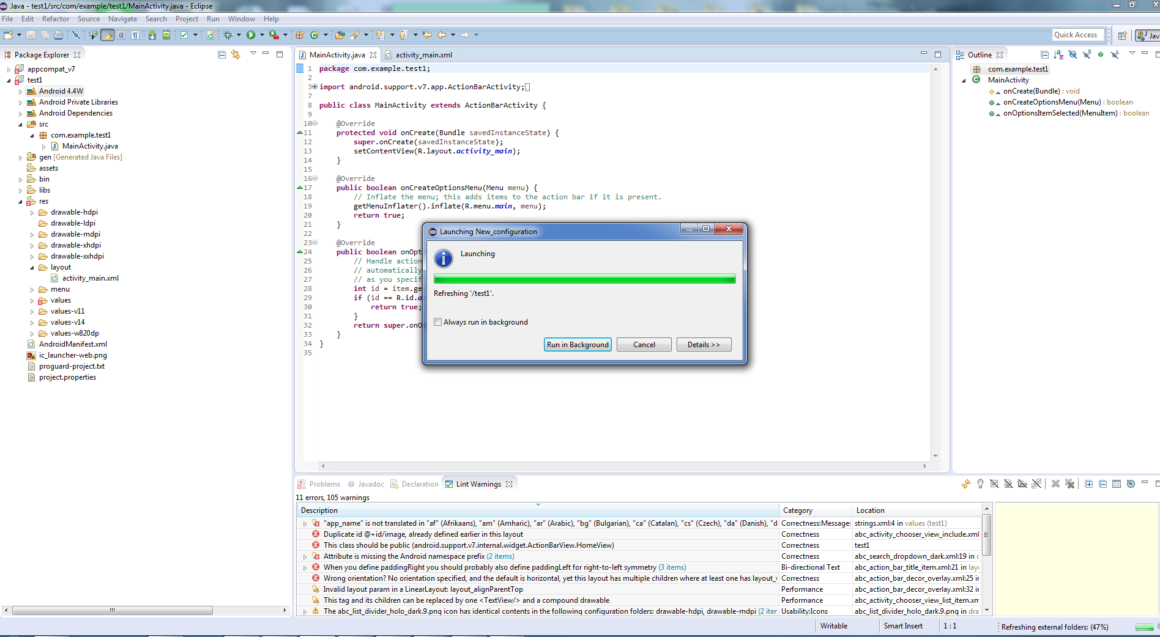Toggle Show Whitespace Characters pilcrow icon
This screenshot has height=637, width=1160.
tap(135, 35)
